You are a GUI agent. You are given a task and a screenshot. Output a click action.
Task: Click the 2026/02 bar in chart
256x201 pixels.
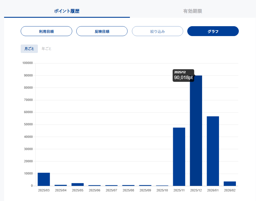click(230, 184)
